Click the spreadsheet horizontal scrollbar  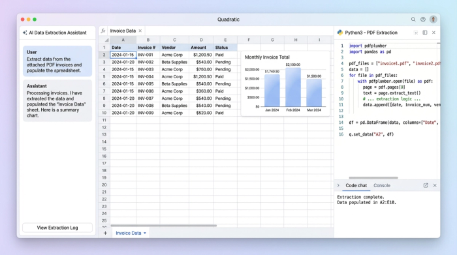[x=163, y=226]
